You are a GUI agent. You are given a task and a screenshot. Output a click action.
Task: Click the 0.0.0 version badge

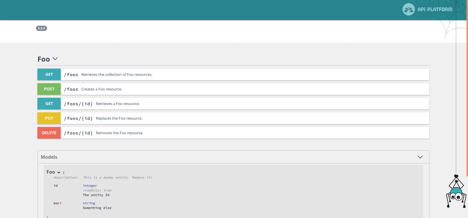42,28
